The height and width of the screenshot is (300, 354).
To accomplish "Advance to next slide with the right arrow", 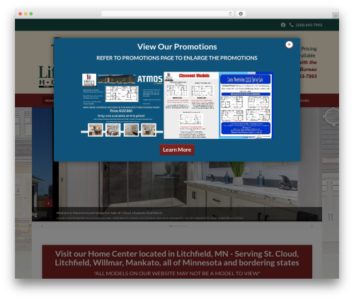I will click(312, 226).
